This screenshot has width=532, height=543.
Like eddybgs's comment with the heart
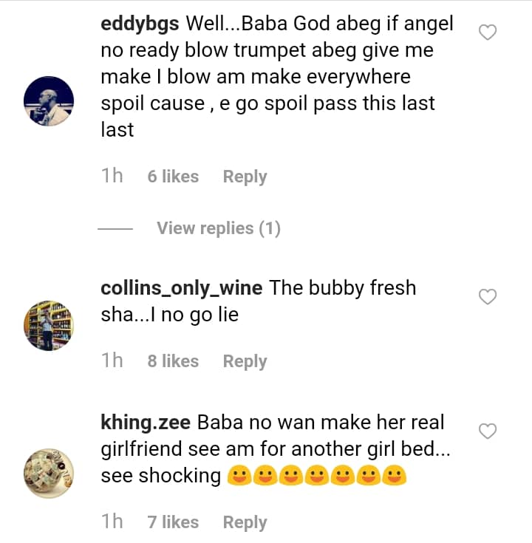(488, 32)
